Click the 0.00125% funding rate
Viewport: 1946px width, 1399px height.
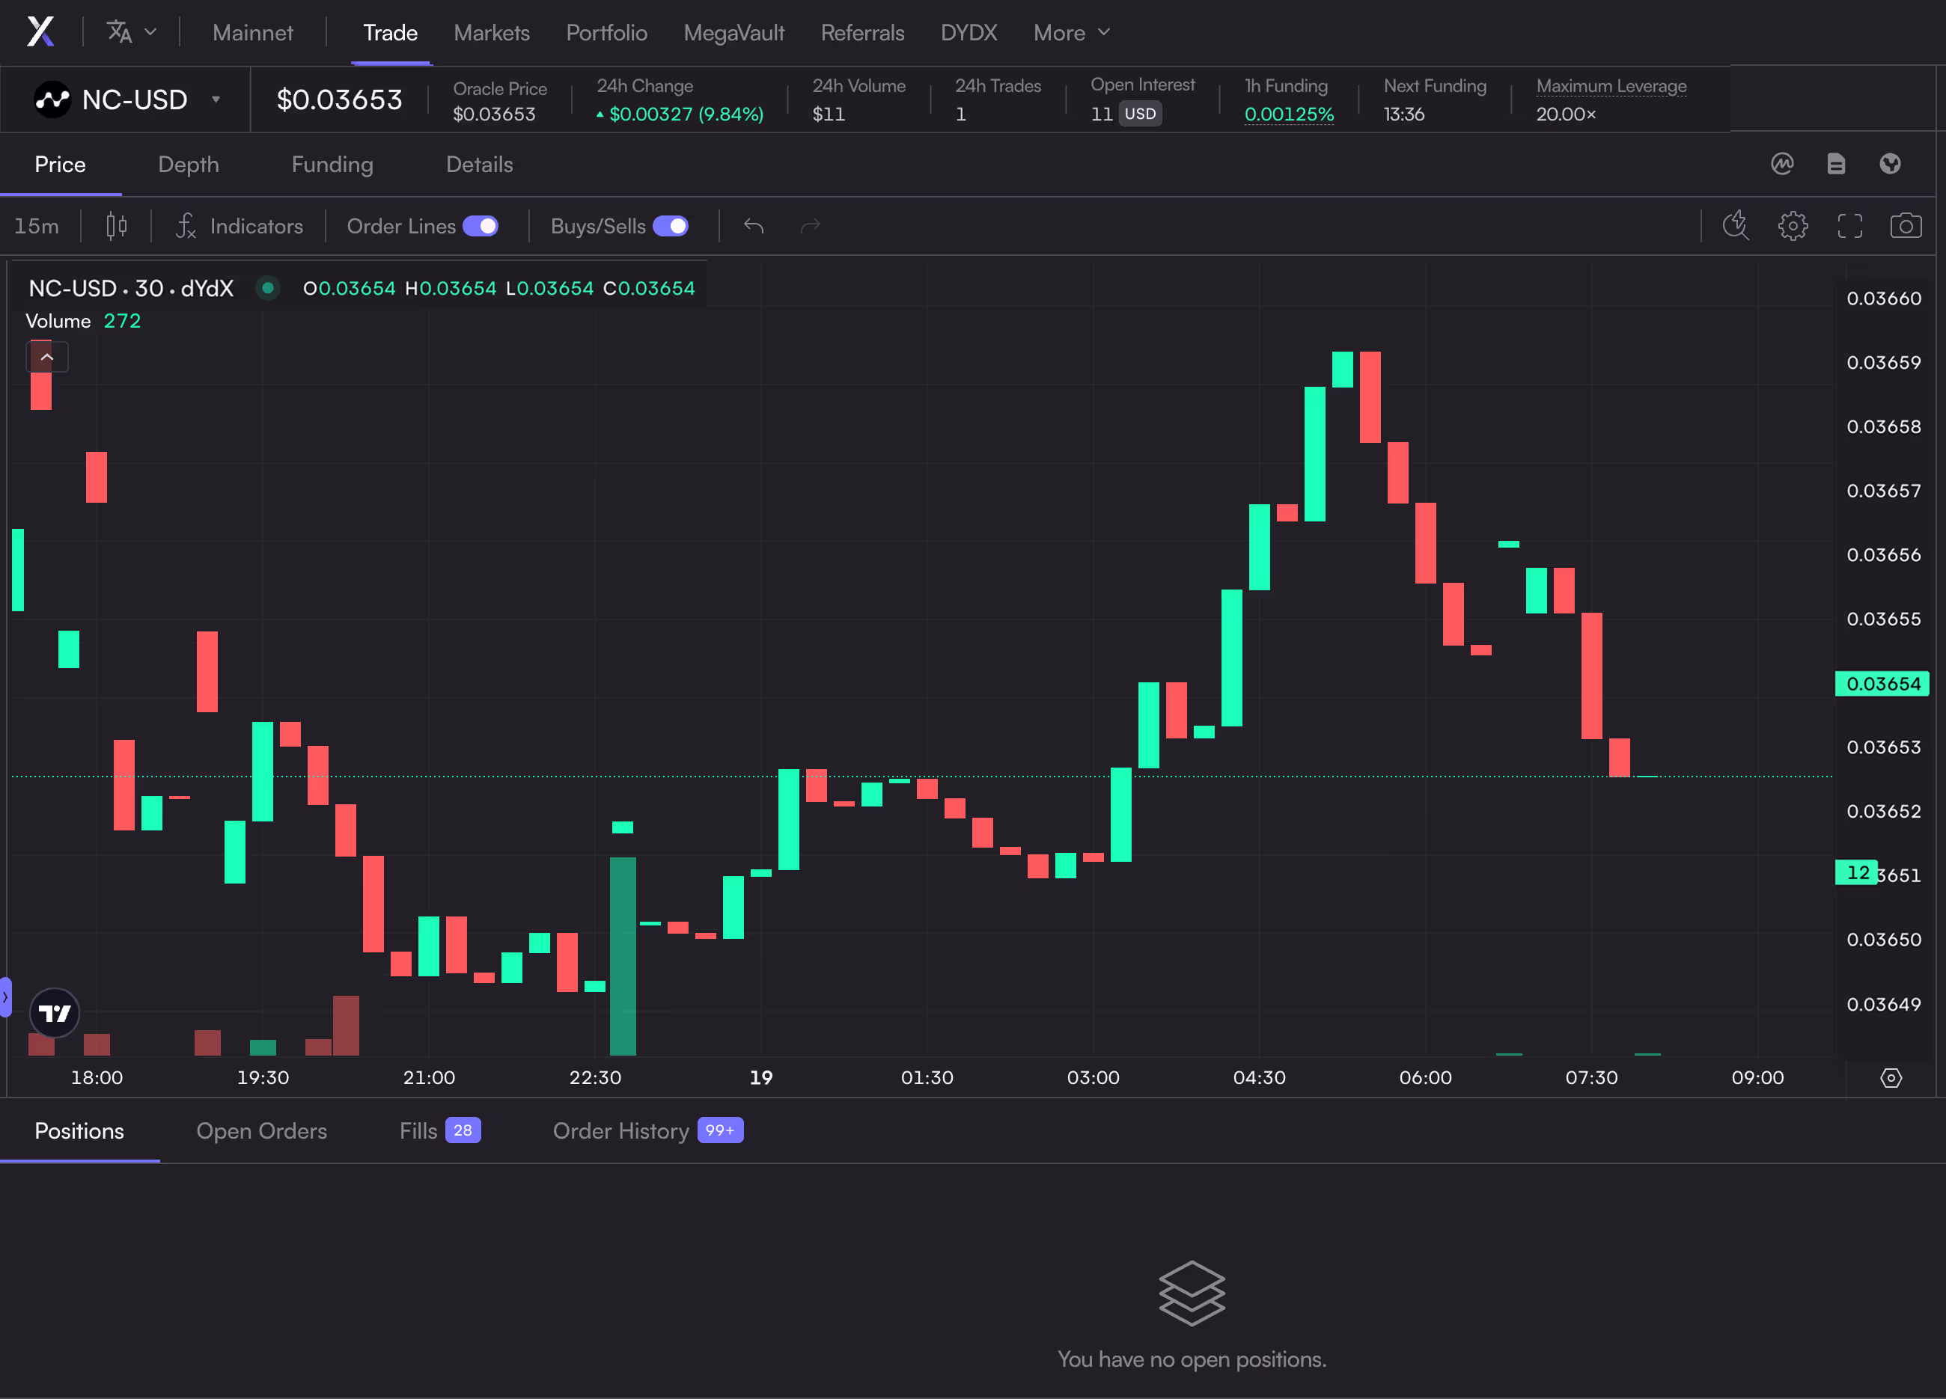(x=1289, y=114)
